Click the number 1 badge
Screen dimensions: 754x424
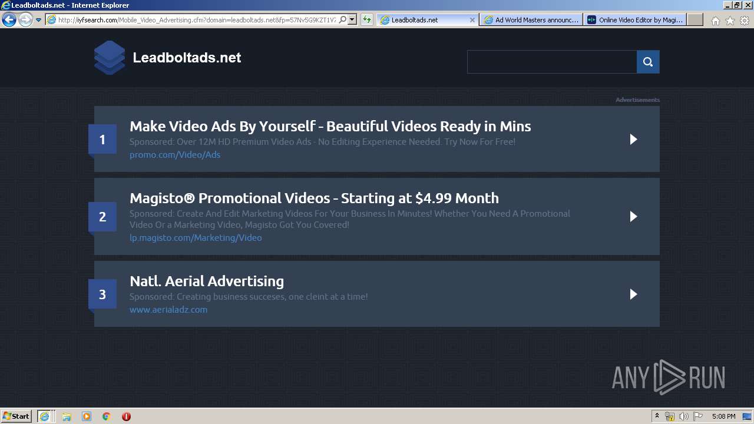click(x=102, y=140)
